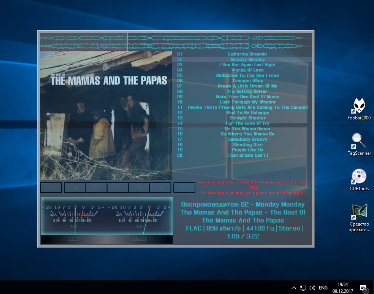The height and width of the screenshot is (294, 374).
Task: Select track 02 Monday Monday
Action: (x=242, y=59)
